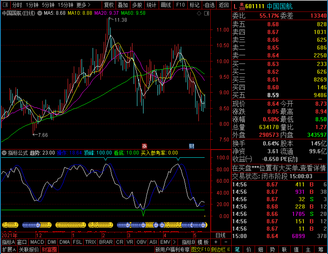The image size is (328, 254).
Task: Click the R 300 badge in the quote header
Action: [242, 7]
